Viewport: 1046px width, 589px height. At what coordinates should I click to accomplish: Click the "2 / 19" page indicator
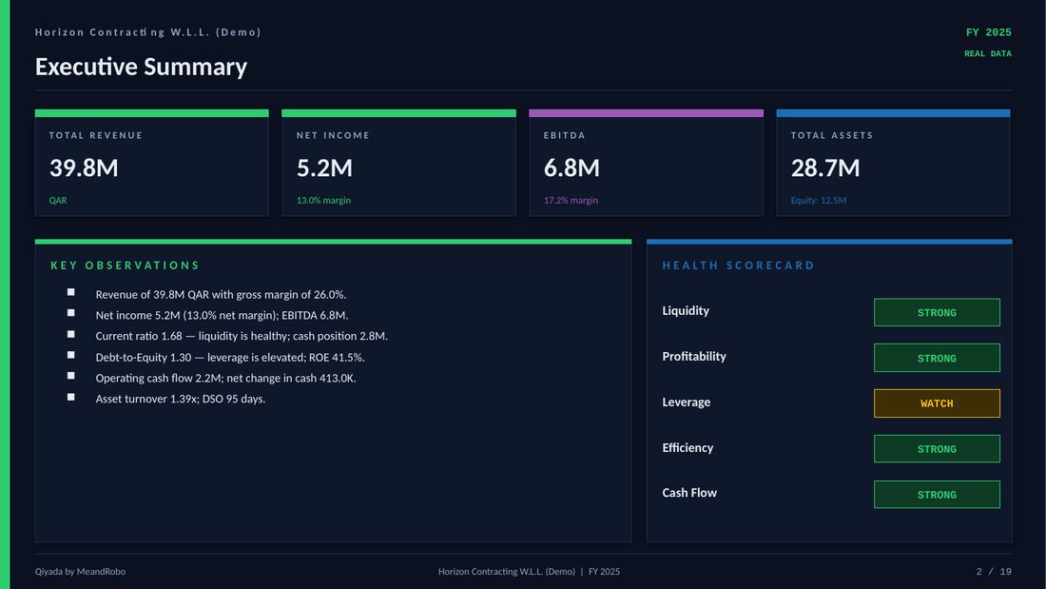tap(994, 572)
